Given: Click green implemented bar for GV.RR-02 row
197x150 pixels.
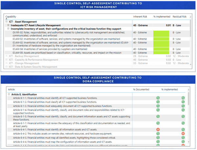Looking at the screenshot, I should tap(161, 34).
